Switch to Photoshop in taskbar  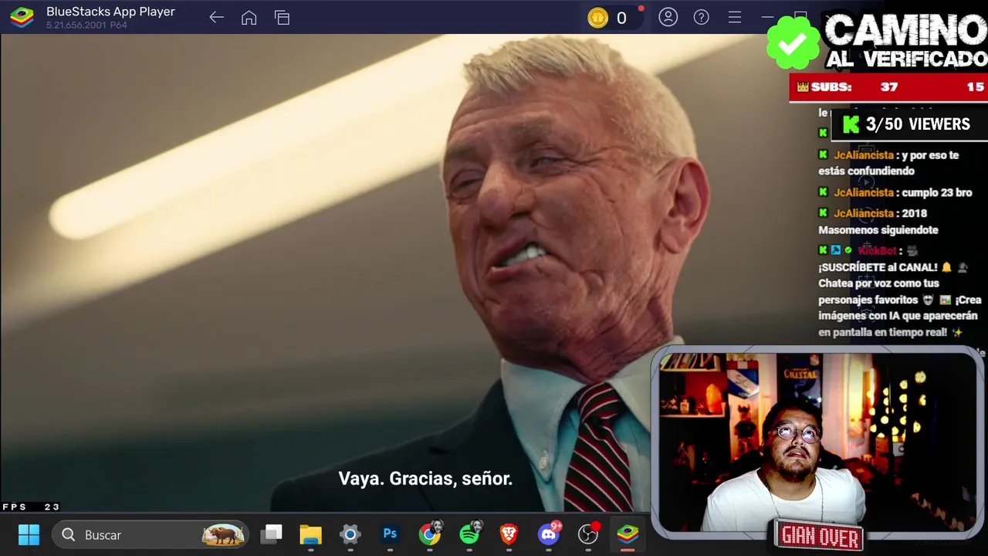pyautogui.click(x=390, y=534)
